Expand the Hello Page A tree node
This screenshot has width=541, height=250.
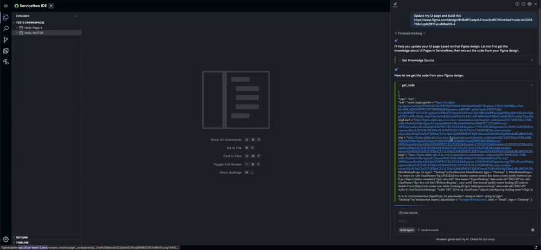17,28
